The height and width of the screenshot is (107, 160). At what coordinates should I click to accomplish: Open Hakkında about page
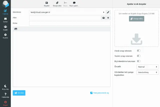(x=5, y=95)
